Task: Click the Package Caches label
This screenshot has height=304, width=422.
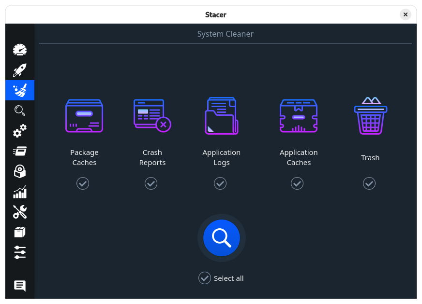Action: 84,157
